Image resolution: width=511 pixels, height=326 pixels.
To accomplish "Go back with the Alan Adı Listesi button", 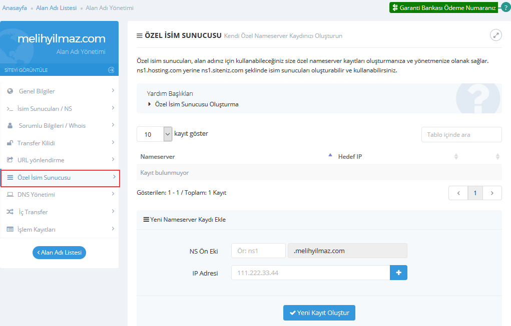I will (x=59, y=253).
